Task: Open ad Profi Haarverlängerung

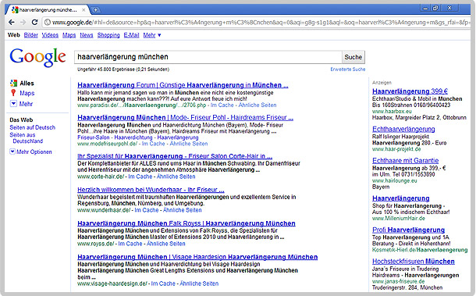Action: click(408, 230)
